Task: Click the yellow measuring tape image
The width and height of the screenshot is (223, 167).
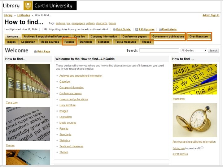Action: [x=195, y=79]
